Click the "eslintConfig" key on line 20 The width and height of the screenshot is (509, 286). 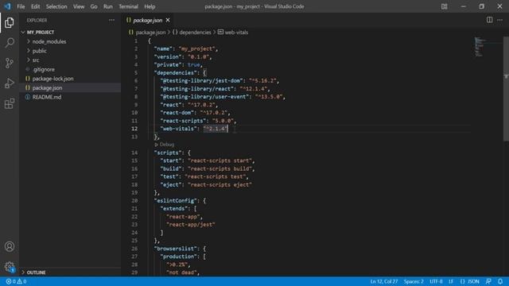coord(176,201)
